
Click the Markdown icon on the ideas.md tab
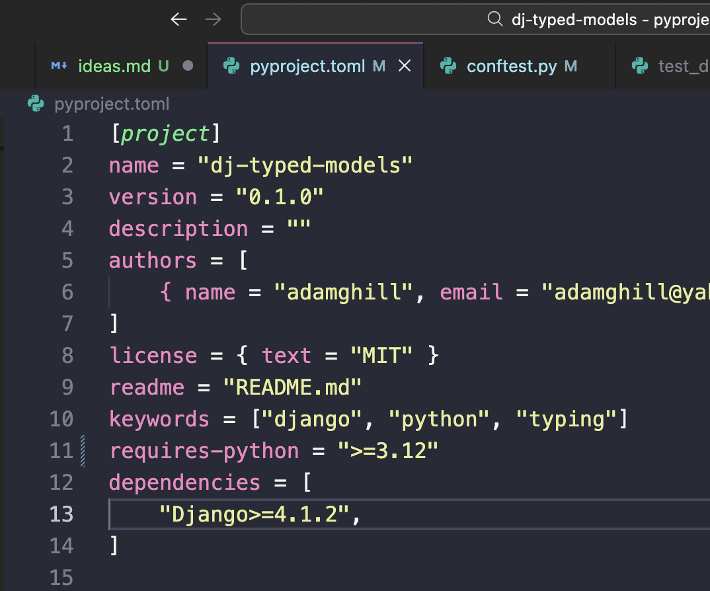59,66
